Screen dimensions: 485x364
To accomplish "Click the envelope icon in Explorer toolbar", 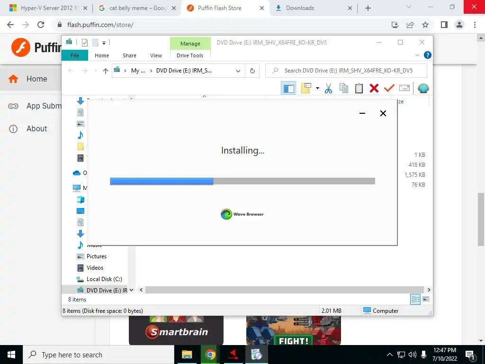I will click(x=404, y=89).
